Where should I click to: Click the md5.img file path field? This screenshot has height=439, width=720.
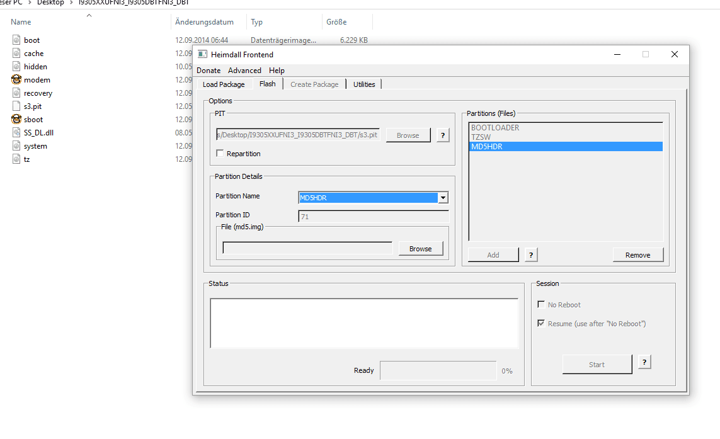click(307, 248)
